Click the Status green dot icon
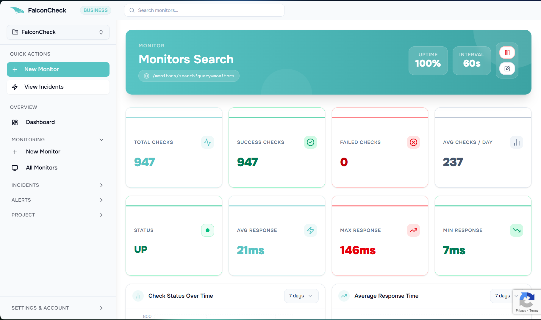The height and width of the screenshot is (320, 541). point(207,230)
